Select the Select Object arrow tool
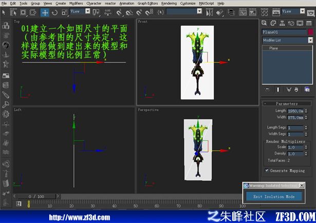 pos(4,12)
